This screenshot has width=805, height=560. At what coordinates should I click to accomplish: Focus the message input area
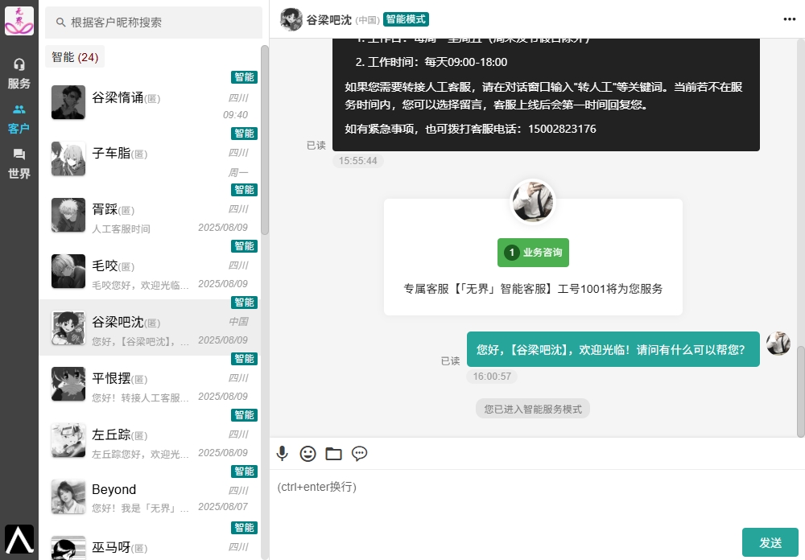(x=537, y=498)
